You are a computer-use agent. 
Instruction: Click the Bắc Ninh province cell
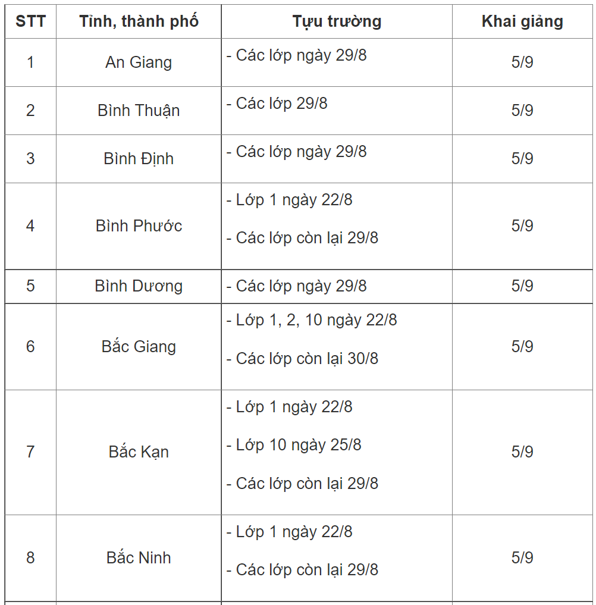tap(139, 558)
